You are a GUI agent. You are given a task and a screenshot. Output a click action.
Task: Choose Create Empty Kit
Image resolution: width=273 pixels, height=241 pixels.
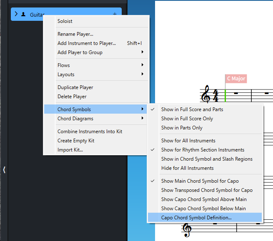point(95,141)
